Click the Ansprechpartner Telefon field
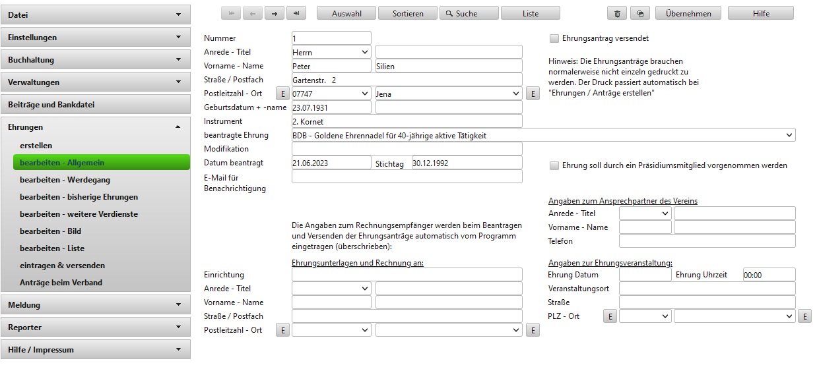The width and height of the screenshot is (817, 369). coord(707,241)
